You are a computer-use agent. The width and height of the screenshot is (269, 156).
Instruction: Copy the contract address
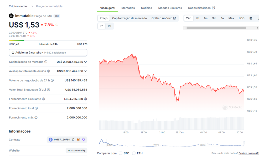click(73, 139)
